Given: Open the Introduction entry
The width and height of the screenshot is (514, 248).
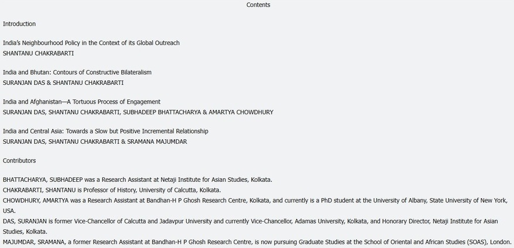Looking at the screenshot, I should pyautogui.click(x=19, y=24).
